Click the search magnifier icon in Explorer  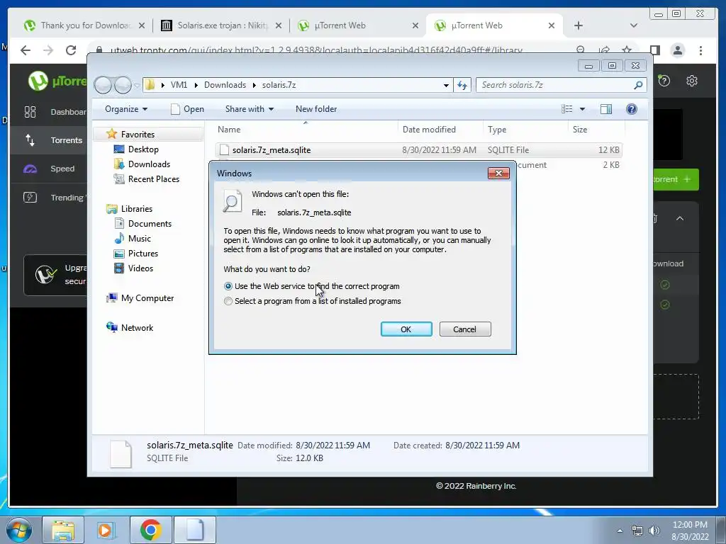coord(638,85)
